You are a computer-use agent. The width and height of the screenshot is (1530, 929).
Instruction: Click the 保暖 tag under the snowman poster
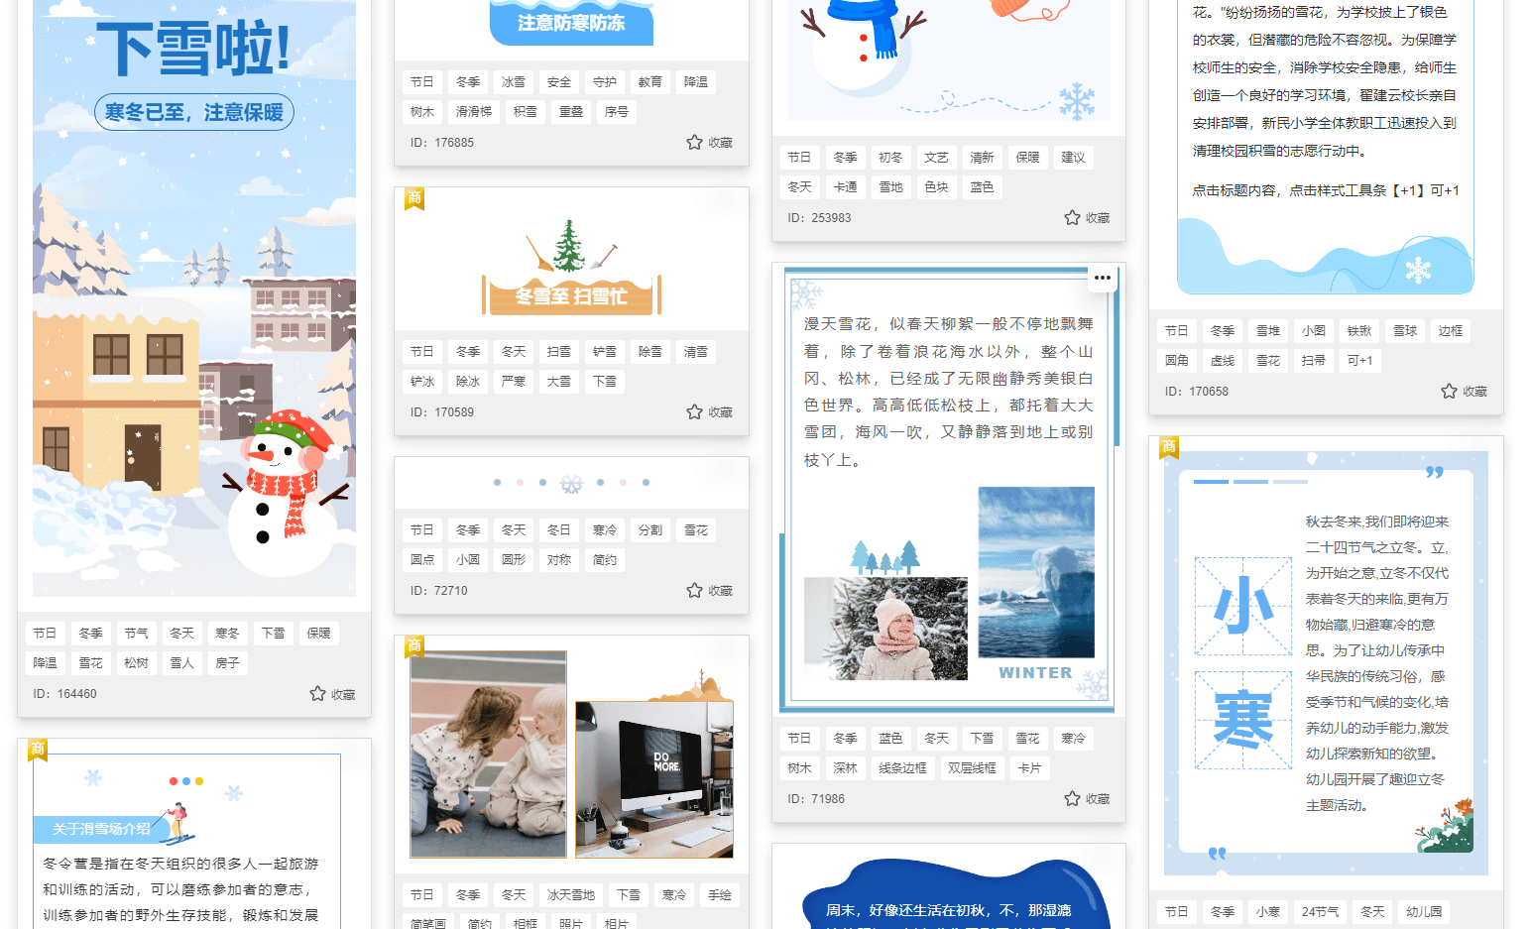click(318, 633)
